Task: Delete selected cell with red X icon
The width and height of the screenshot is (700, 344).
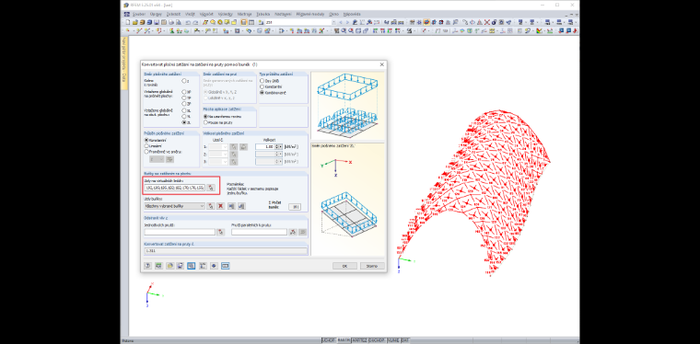Action: (x=220, y=206)
